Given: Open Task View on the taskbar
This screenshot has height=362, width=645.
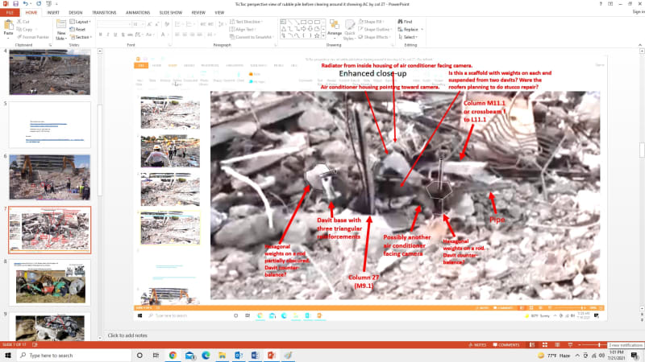Looking at the screenshot, I should (156, 355).
